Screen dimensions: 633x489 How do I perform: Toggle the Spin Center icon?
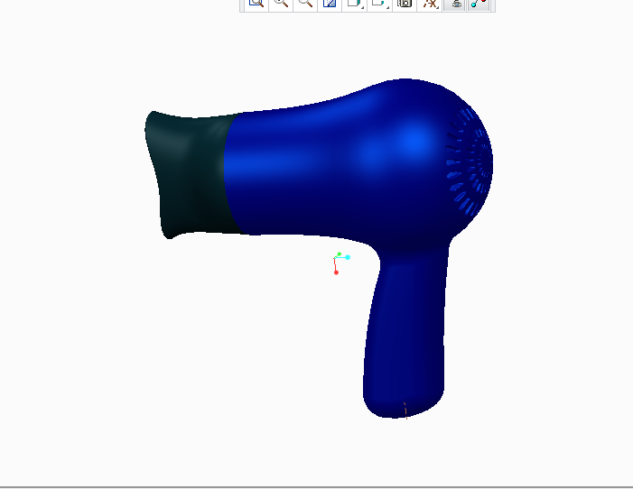(x=479, y=4)
